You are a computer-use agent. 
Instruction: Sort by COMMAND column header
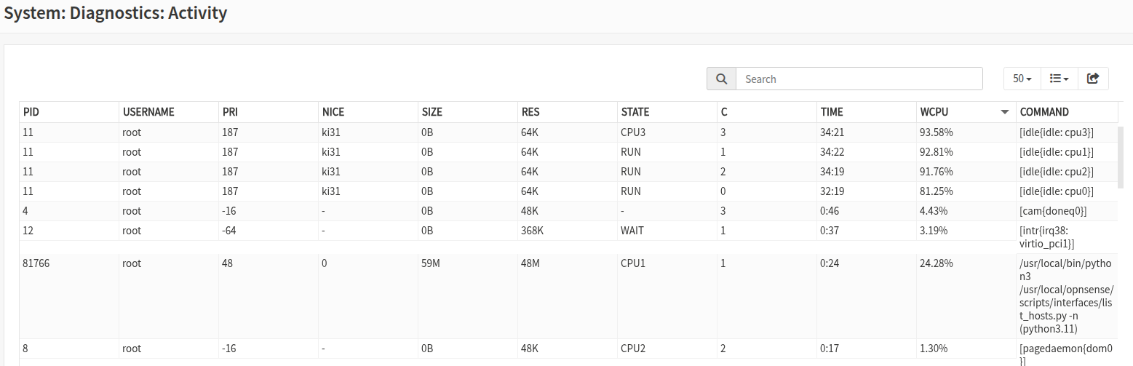(1067, 112)
